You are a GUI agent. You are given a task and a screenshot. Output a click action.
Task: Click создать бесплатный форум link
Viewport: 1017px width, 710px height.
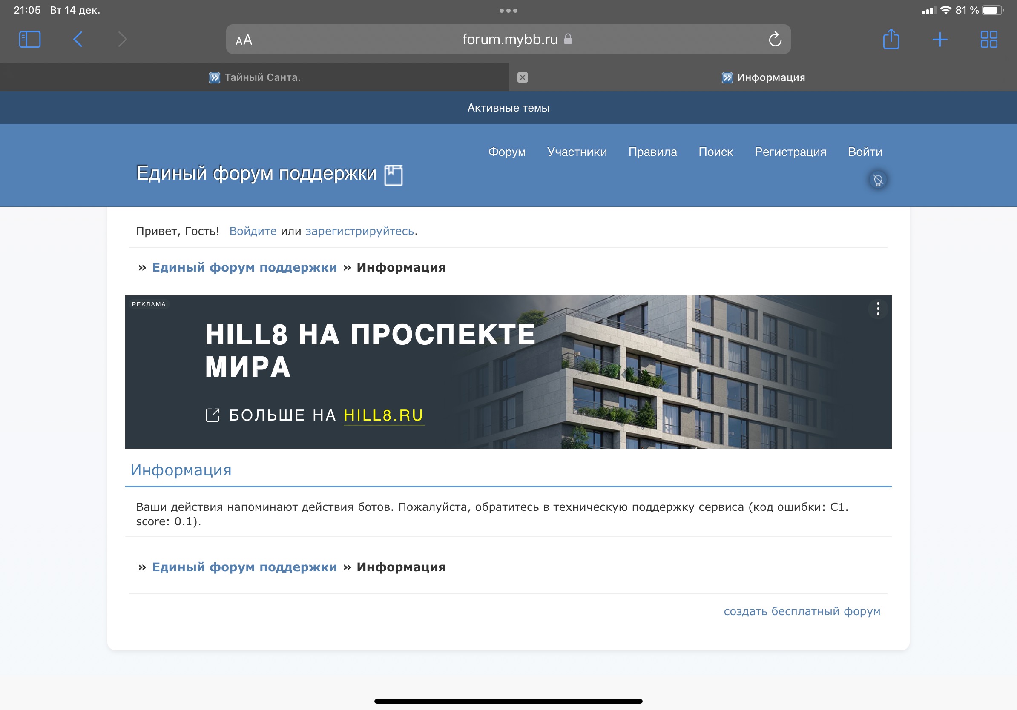tap(802, 611)
